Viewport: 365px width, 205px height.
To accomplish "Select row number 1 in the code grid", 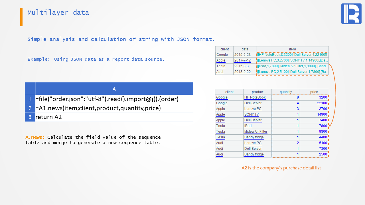I will pyautogui.click(x=30, y=99).
